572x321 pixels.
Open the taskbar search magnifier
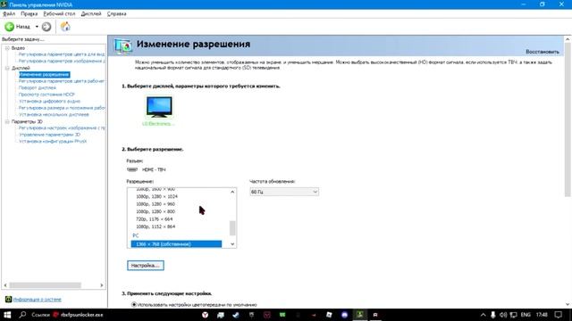pyautogui.click(x=22, y=315)
